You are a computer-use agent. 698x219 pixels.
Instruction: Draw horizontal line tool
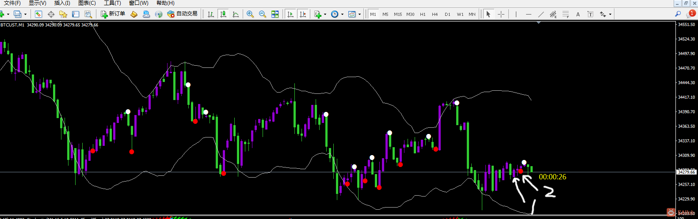point(528,14)
